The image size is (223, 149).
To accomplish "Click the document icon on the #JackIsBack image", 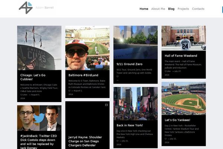I will [x=59, y=109].
